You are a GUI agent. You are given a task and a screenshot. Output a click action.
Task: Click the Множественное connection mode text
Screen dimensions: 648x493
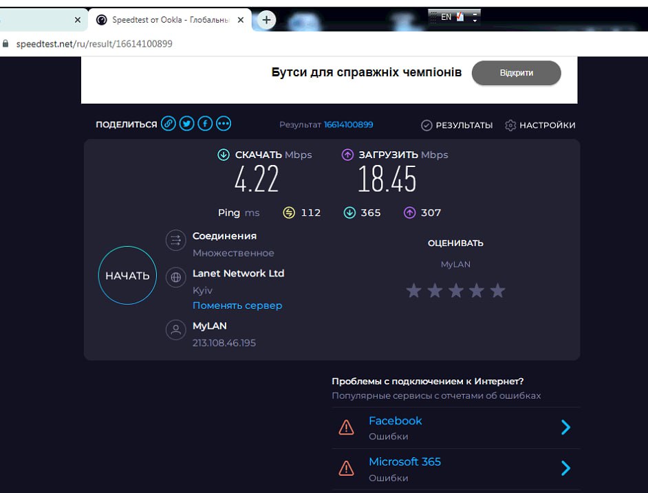click(x=233, y=253)
